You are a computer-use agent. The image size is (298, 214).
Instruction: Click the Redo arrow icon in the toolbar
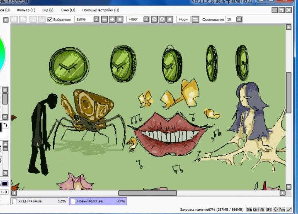[23, 20]
